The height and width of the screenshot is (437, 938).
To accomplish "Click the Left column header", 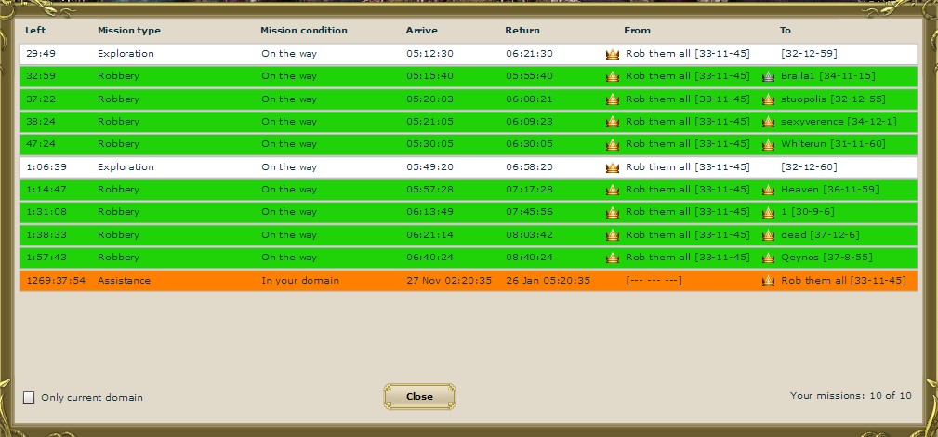I will [33, 31].
